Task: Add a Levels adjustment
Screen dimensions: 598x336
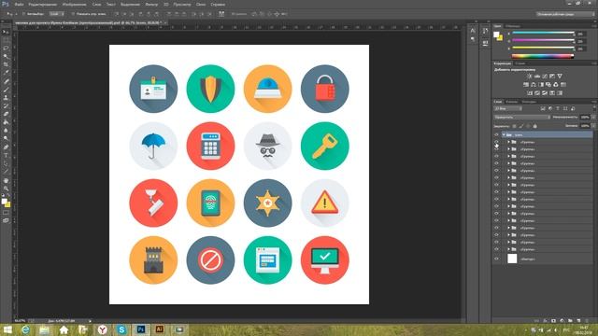Action: click(537, 77)
